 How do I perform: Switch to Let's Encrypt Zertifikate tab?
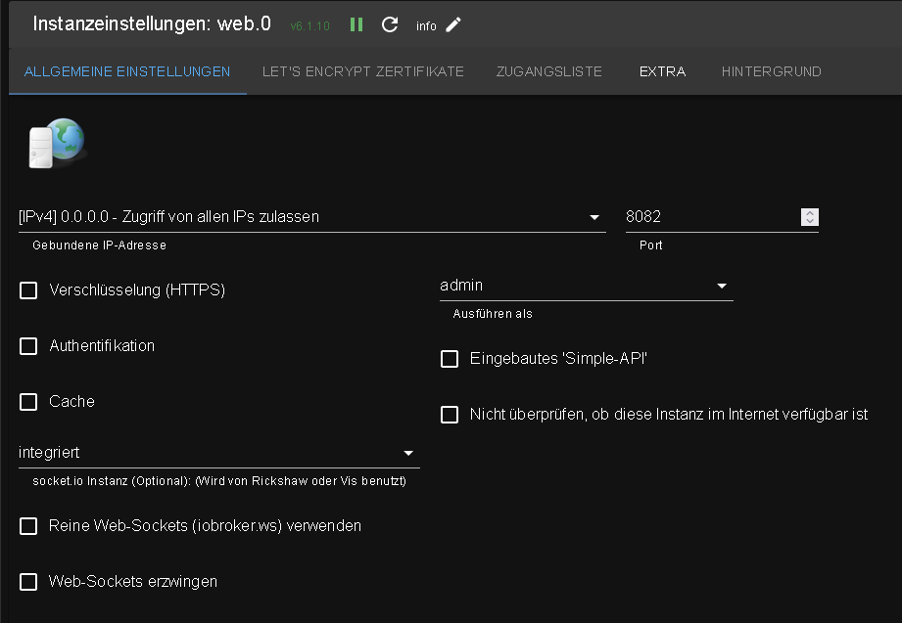click(363, 71)
